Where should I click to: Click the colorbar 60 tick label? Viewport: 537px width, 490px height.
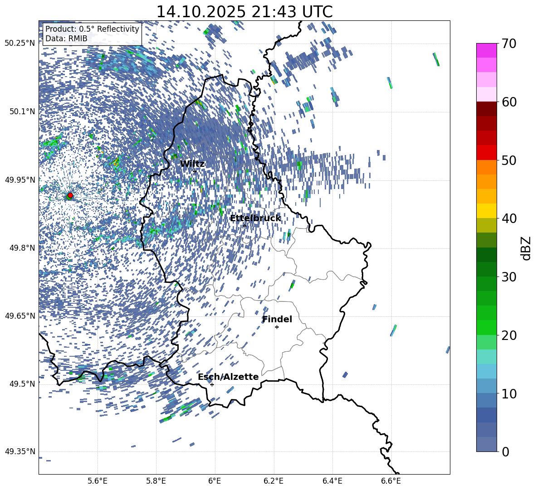pyautogui.click(x=509, y=102)
